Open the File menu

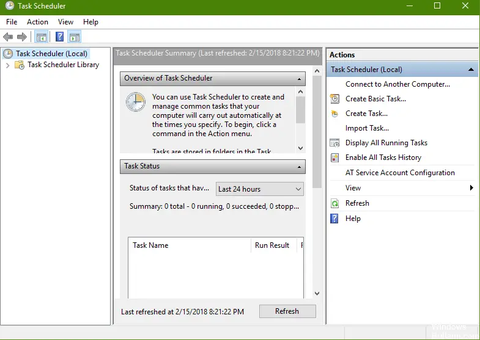(12, 22)
